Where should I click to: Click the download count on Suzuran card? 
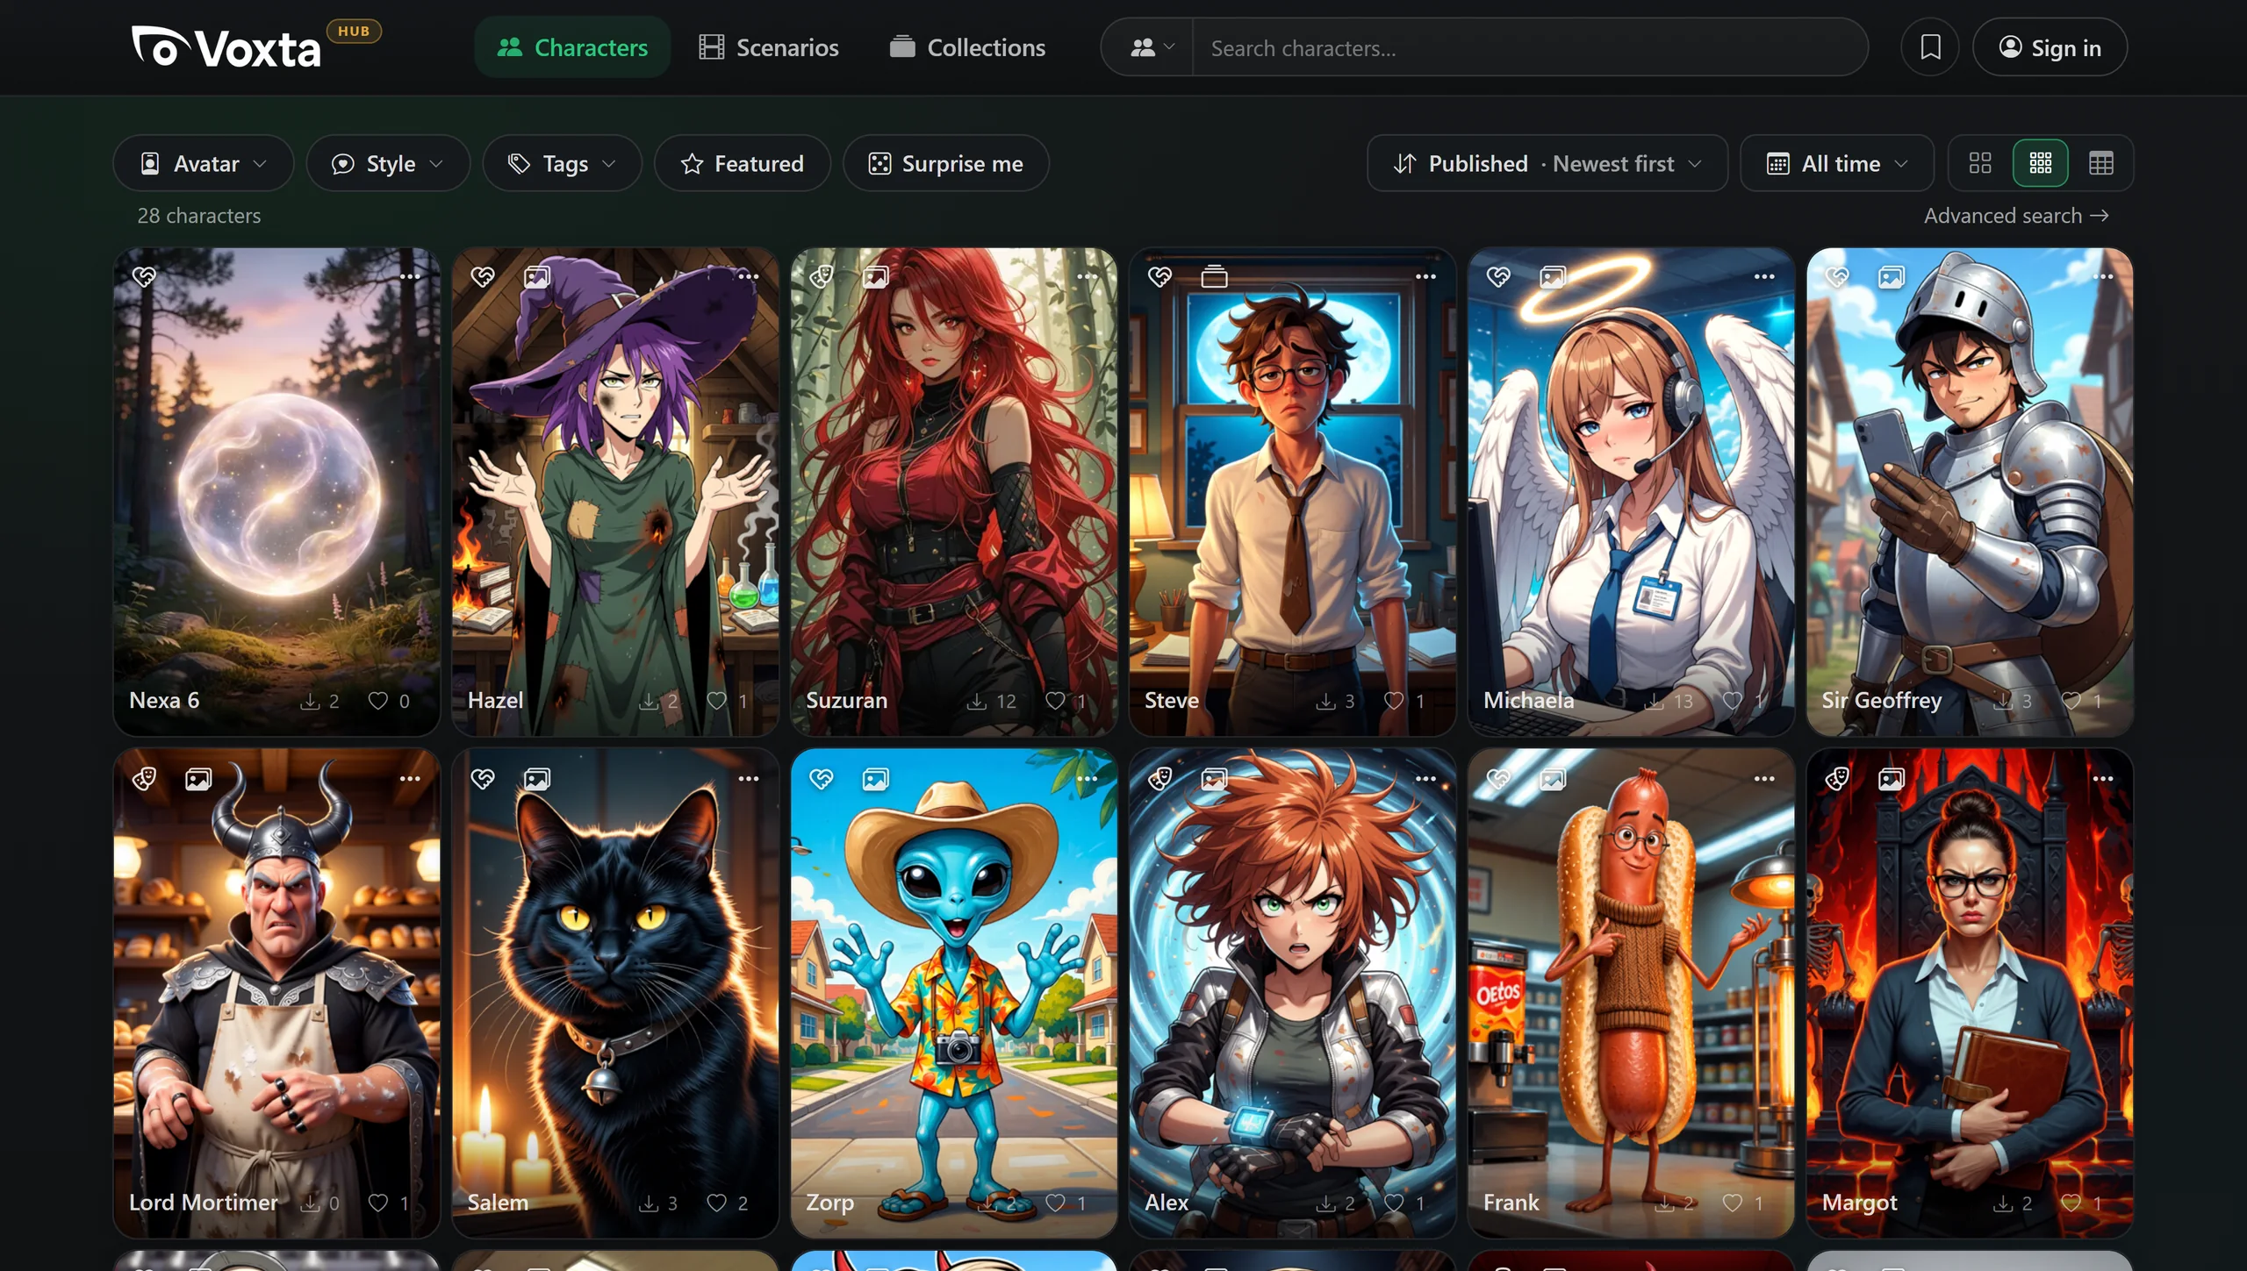pos(991,701)
